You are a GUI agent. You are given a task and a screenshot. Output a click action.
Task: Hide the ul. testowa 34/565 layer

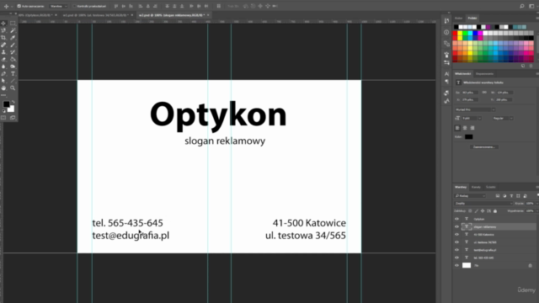pos(456,242)
